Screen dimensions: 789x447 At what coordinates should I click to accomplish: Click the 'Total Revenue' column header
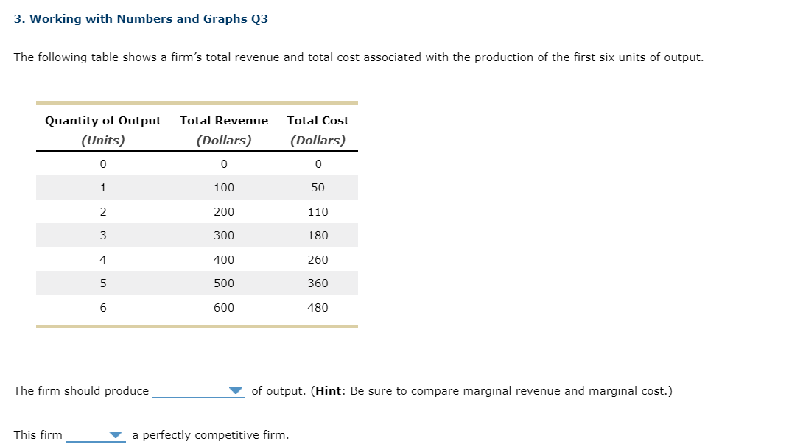click(224, 120)
